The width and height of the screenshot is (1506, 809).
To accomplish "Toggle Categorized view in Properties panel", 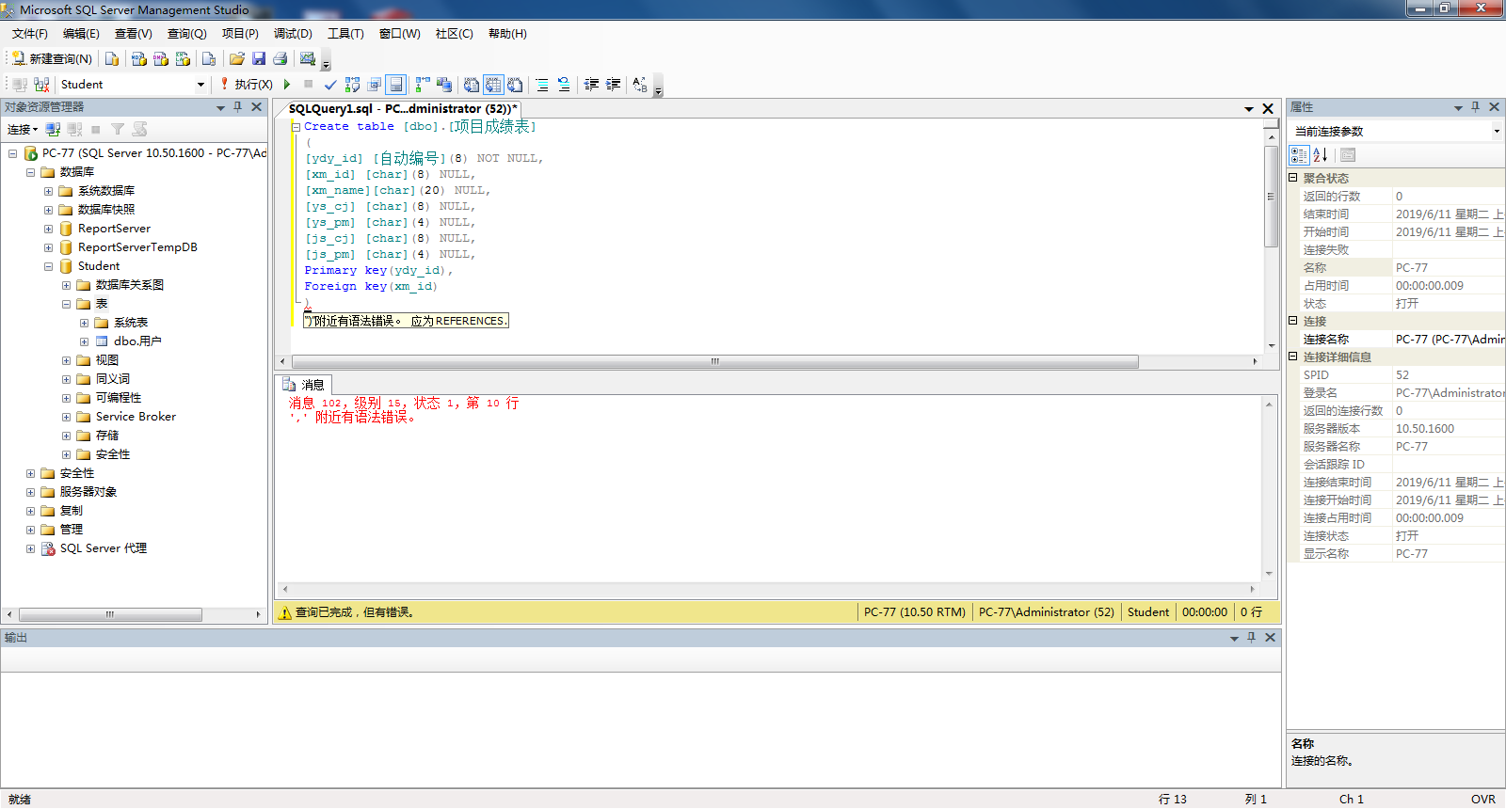I will 1299,155.
